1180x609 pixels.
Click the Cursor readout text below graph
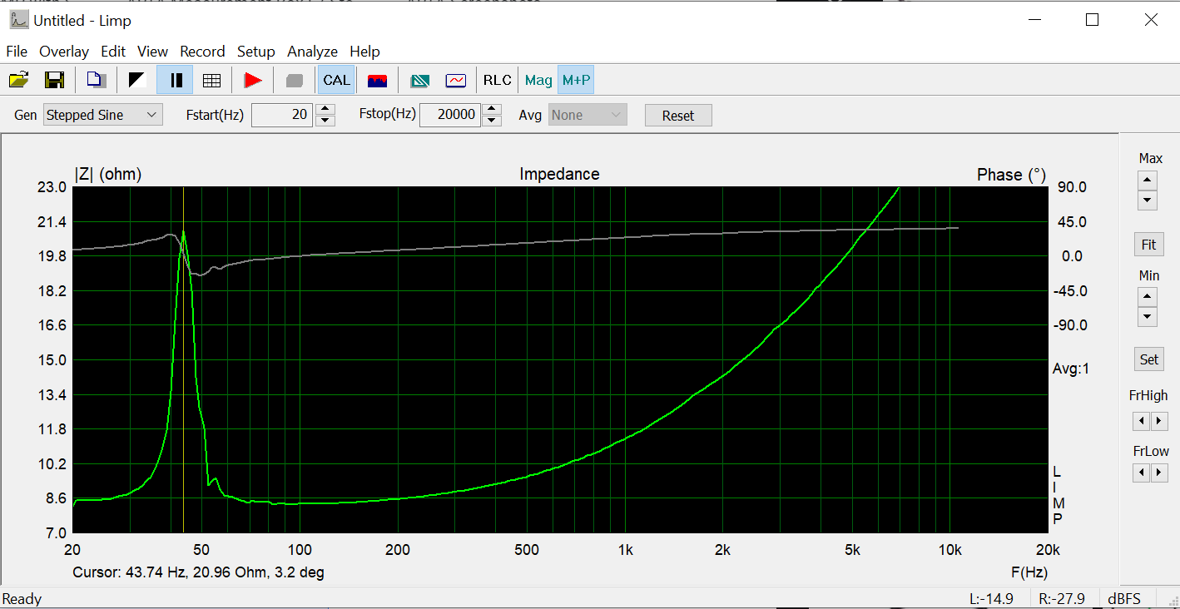[x=198, y=572]
